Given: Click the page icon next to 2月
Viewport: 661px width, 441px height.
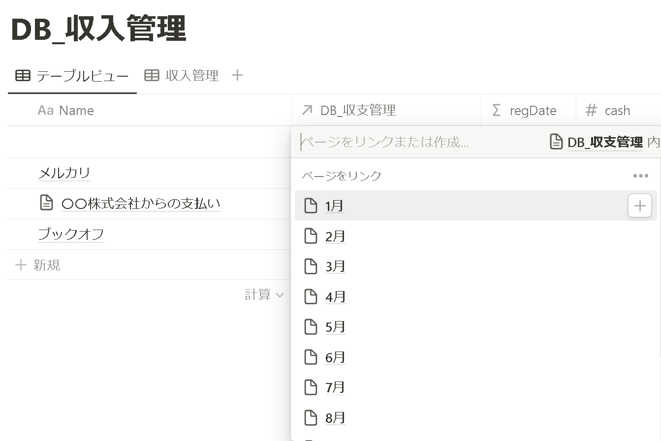Looking at the screenshot, I should tap(311, 236).
